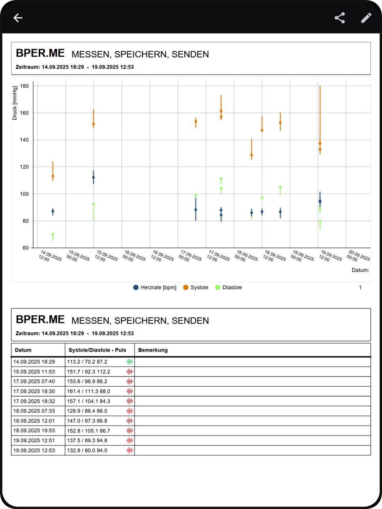
Task: Click red pulse icon in 19.09.2025 12:53 row
Action: (x=129, y=451)
